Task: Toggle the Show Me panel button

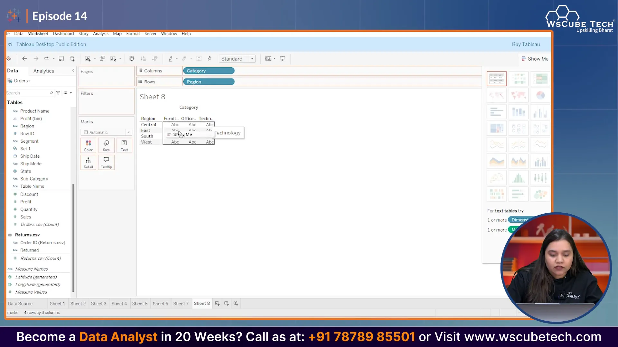Action: coord(535,59)
